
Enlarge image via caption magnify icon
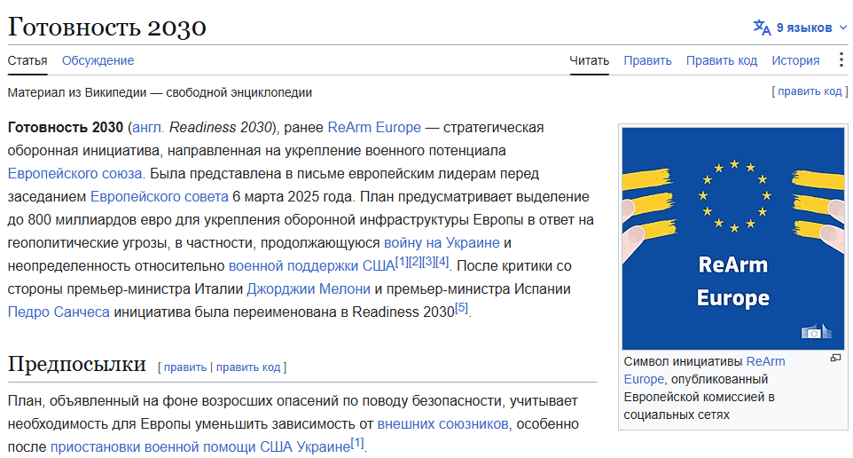point(835,358)
